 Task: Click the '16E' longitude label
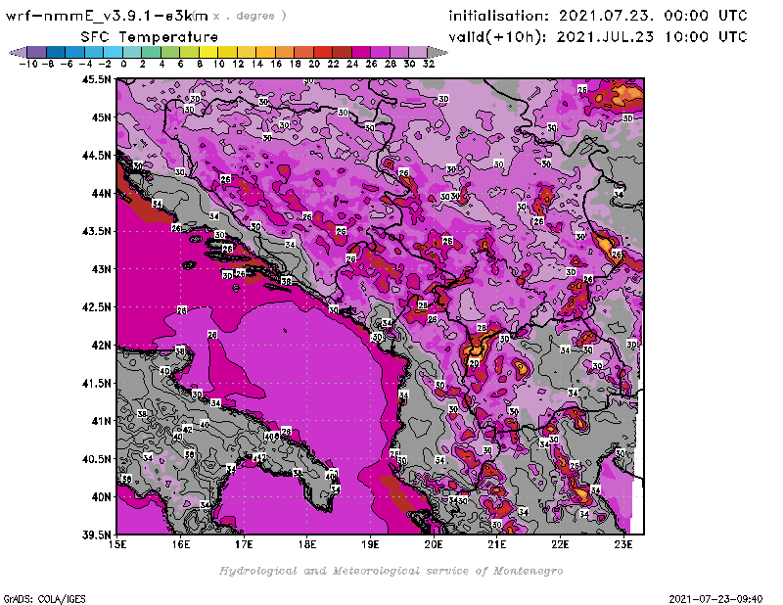tap(181, 544)
